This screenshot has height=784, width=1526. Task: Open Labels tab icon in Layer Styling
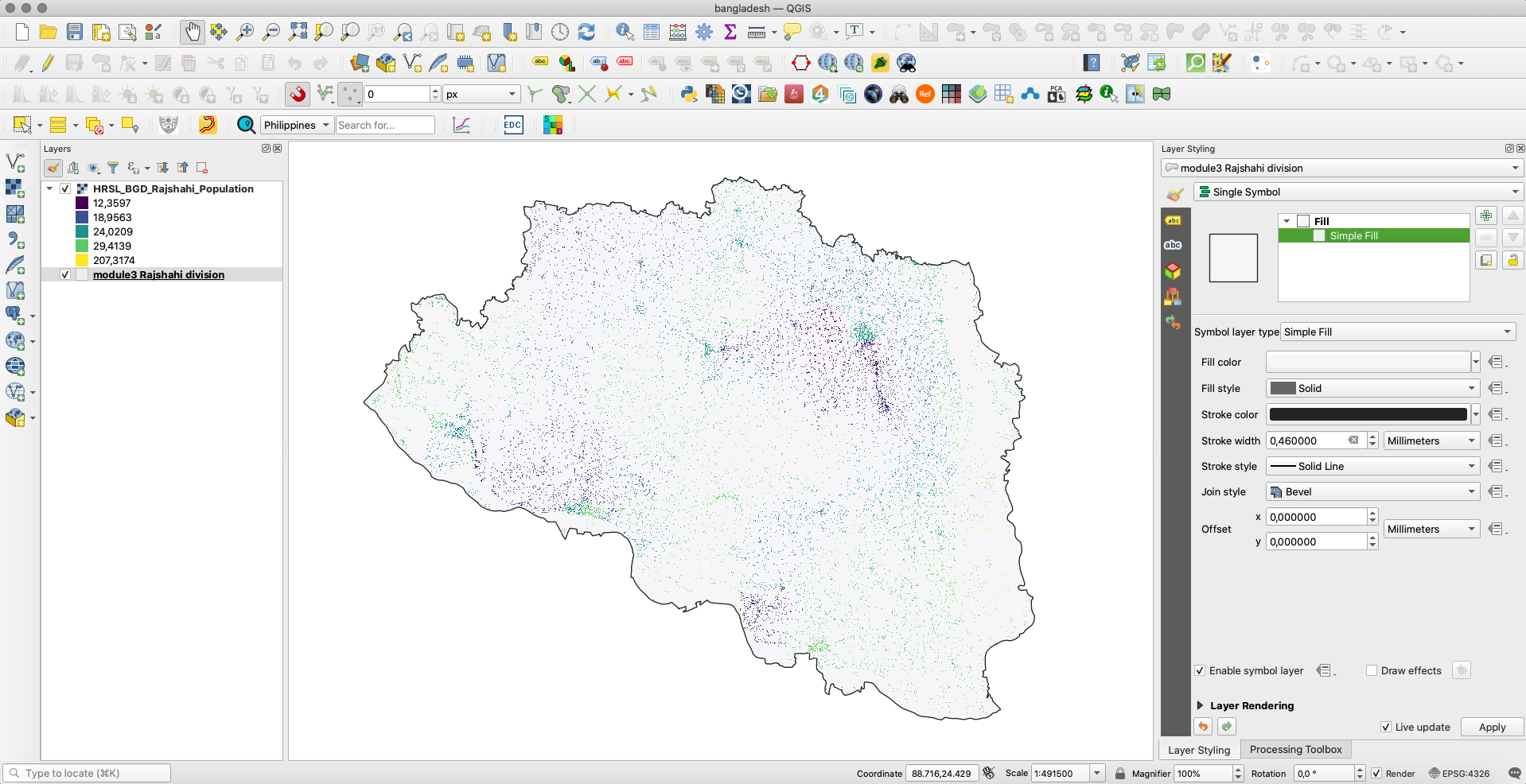point(1173,220)
